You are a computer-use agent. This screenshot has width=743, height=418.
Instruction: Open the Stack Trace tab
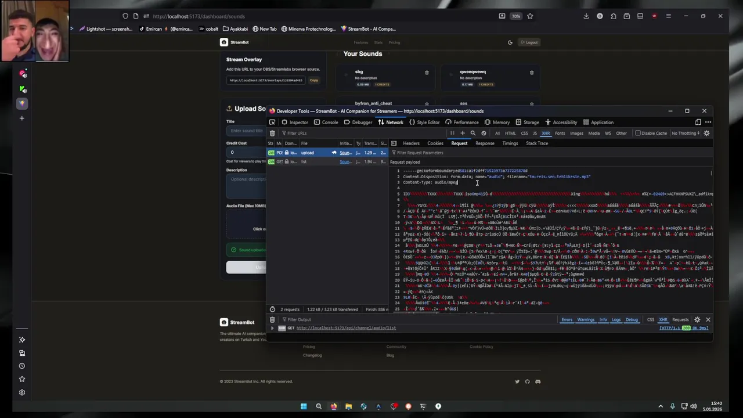(537, 143)
